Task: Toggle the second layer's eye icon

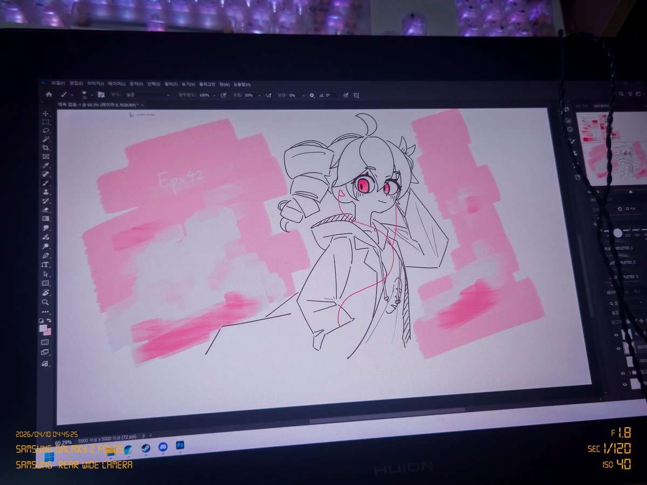Action: tap(618, 348)
